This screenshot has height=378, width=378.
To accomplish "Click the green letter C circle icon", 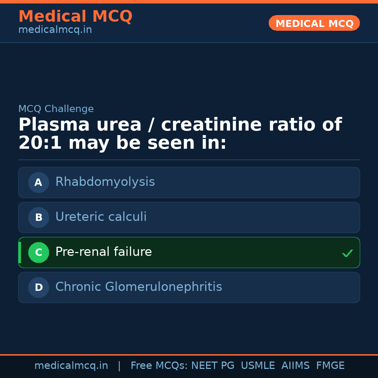I will (x=38, y=252).
